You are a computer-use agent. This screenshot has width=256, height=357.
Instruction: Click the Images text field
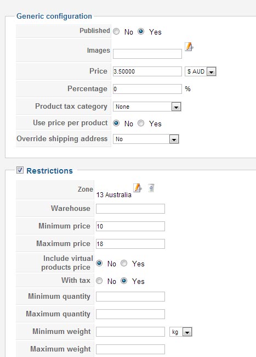coord(147,54)
